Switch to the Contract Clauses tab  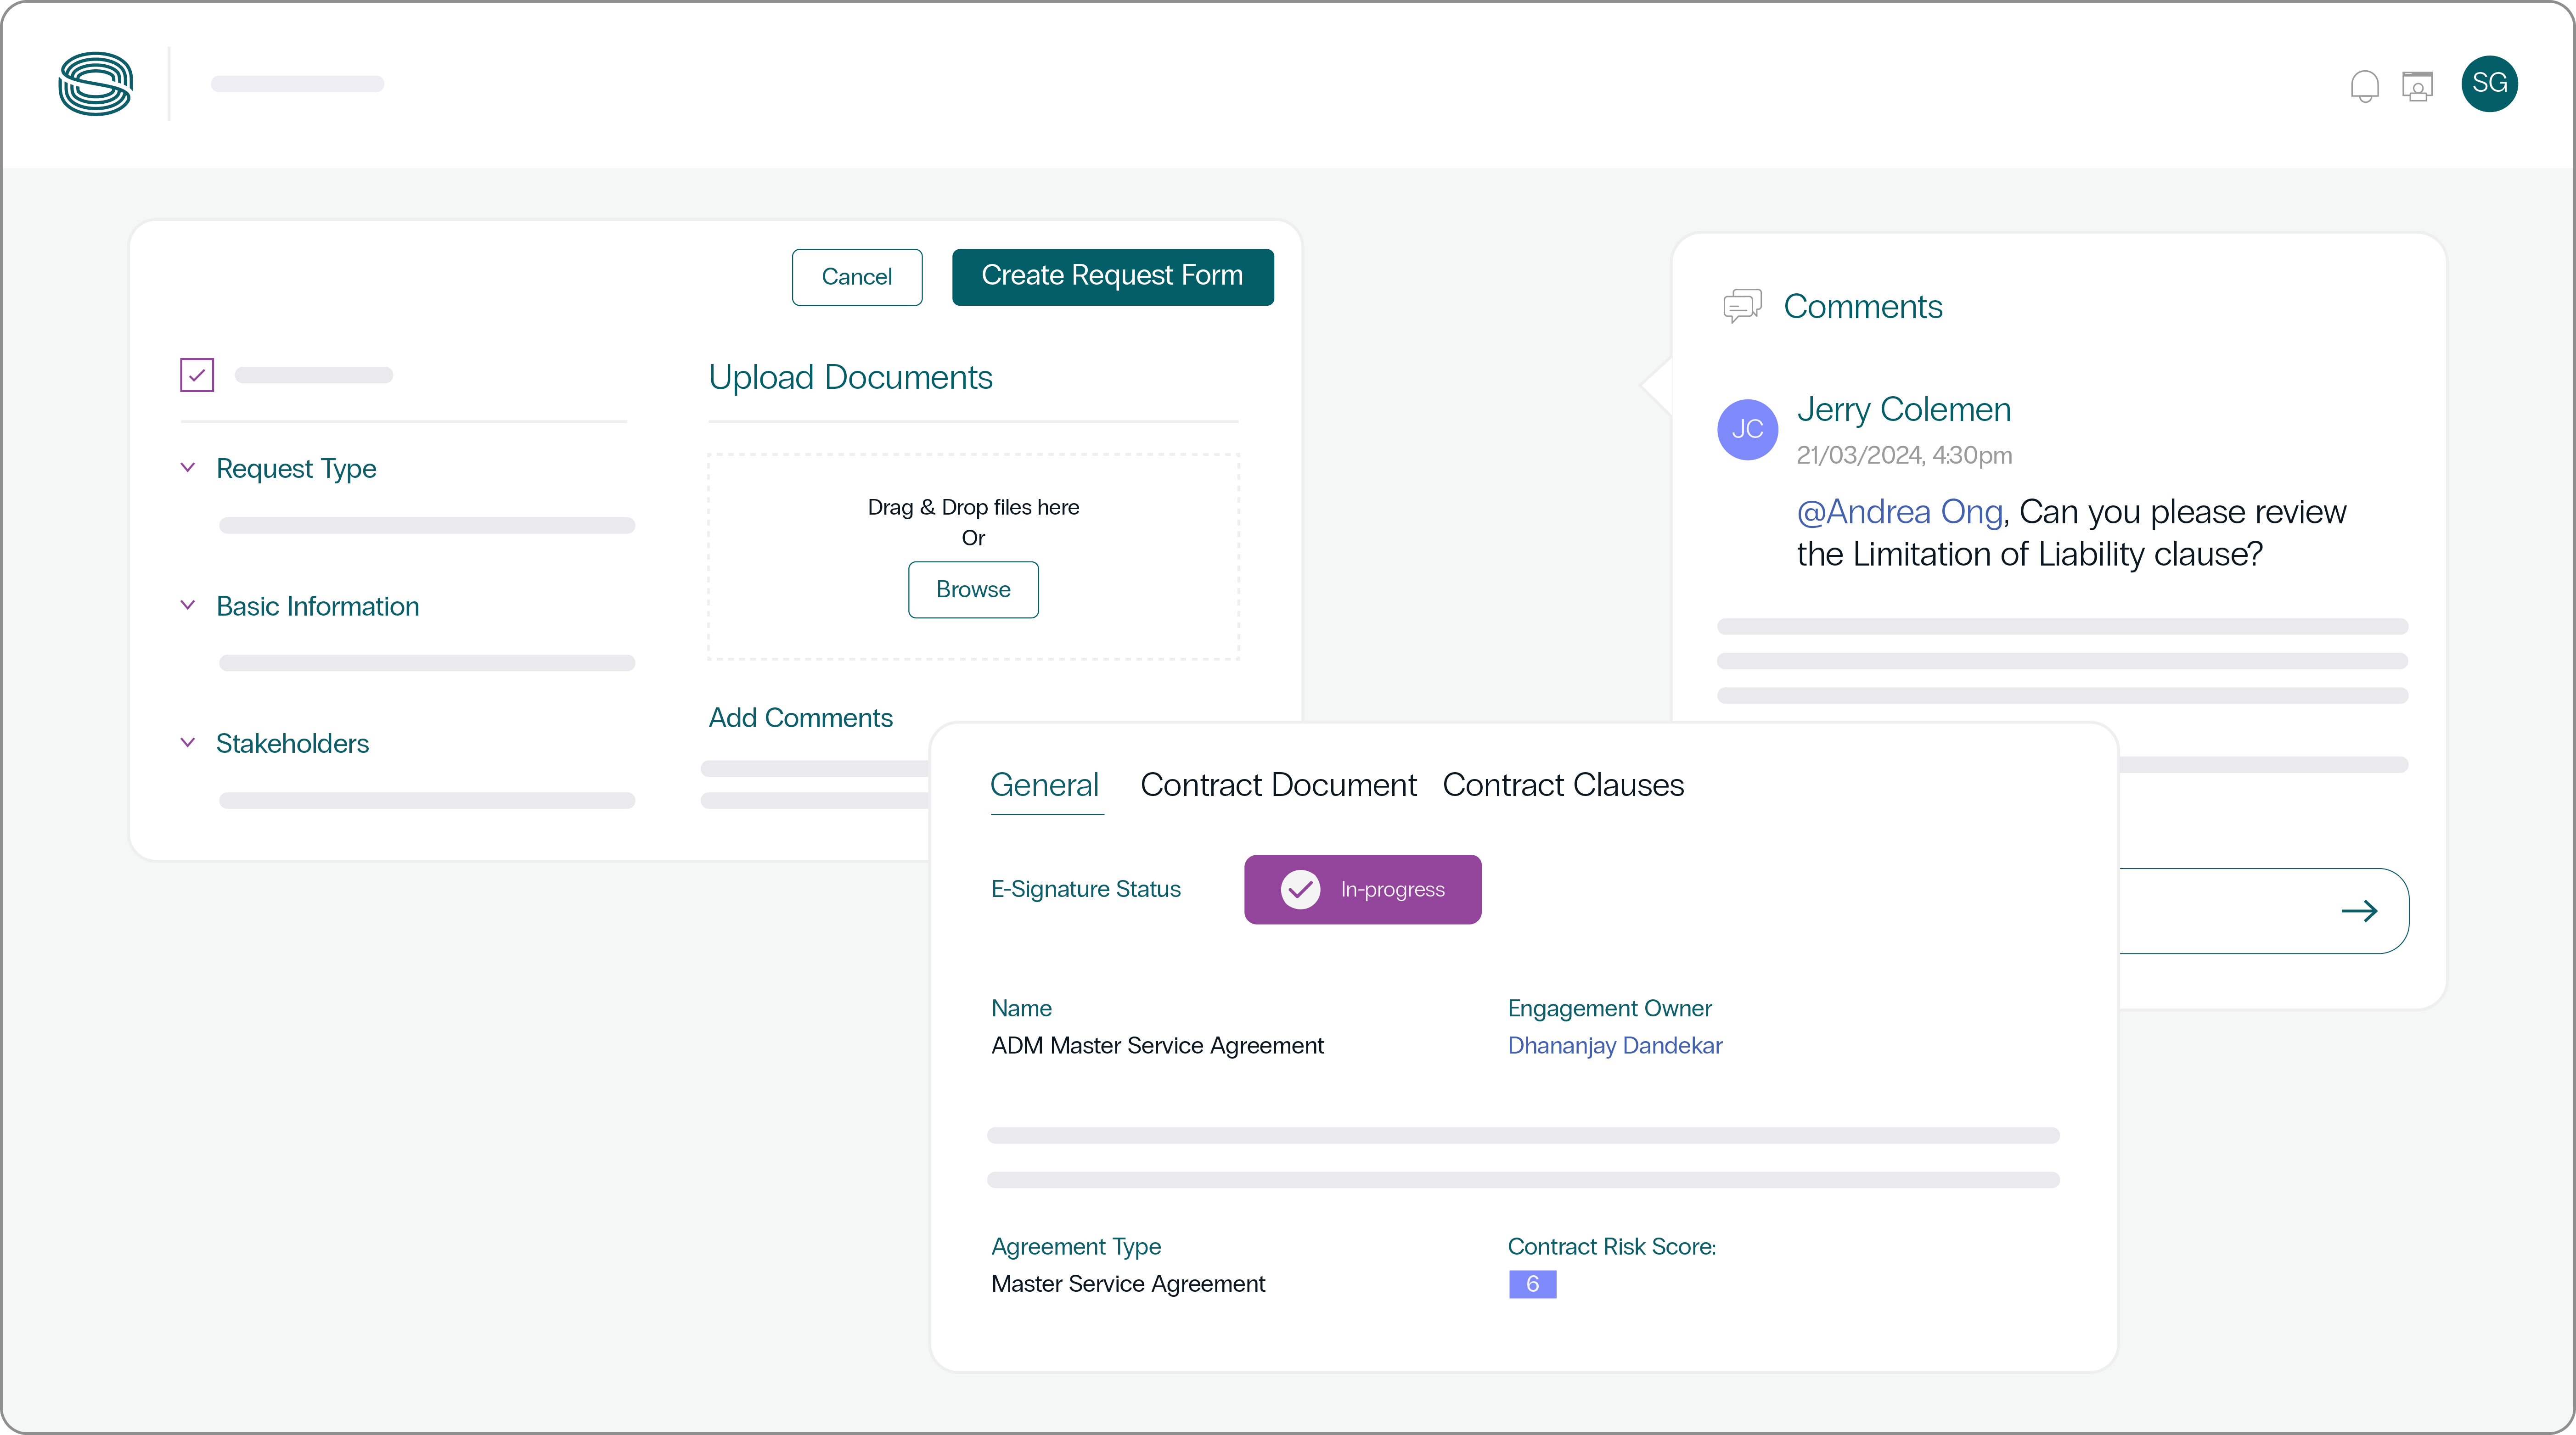pyautogui.click(x=1563, y=785)
